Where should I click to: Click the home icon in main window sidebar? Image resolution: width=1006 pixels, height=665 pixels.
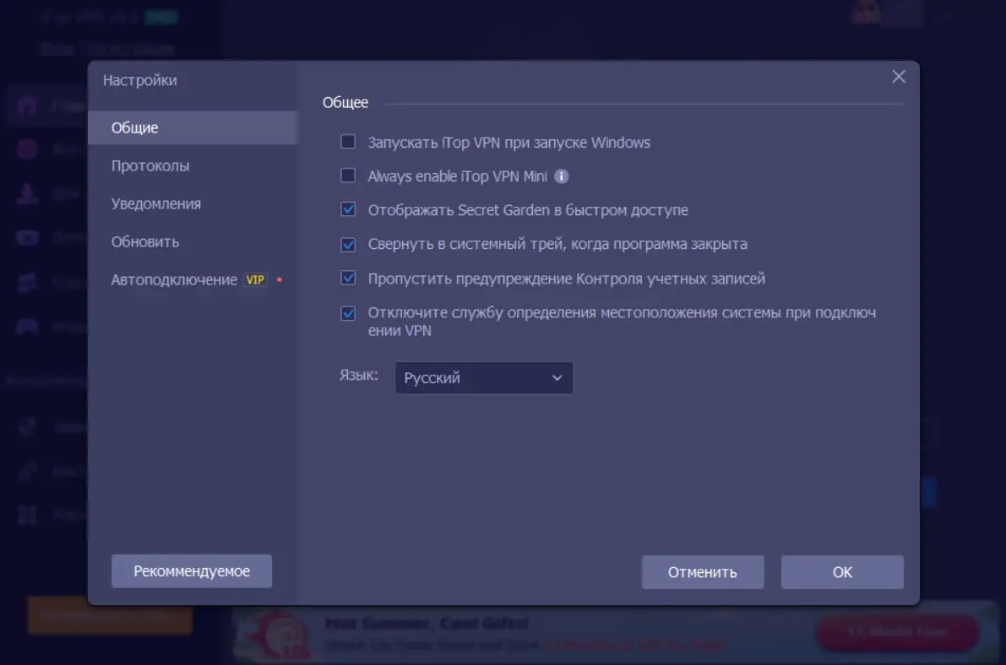coord(27,105)
